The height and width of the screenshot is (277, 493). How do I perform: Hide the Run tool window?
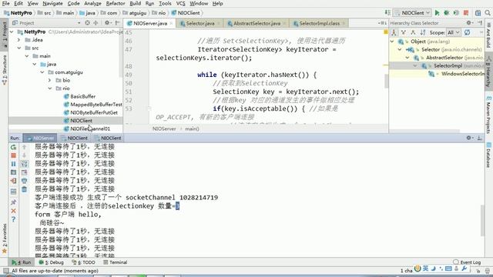[x=479, y=138]
